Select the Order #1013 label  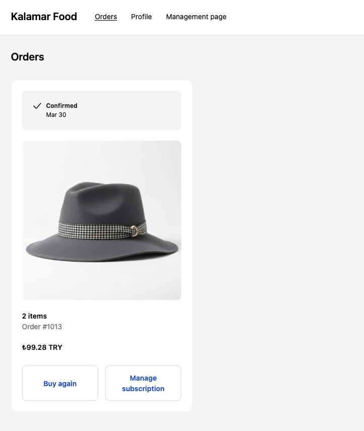pos(42,327)
